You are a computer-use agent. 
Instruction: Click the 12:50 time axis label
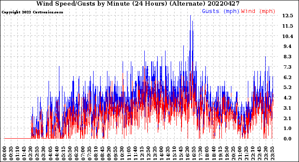point(148,153)
